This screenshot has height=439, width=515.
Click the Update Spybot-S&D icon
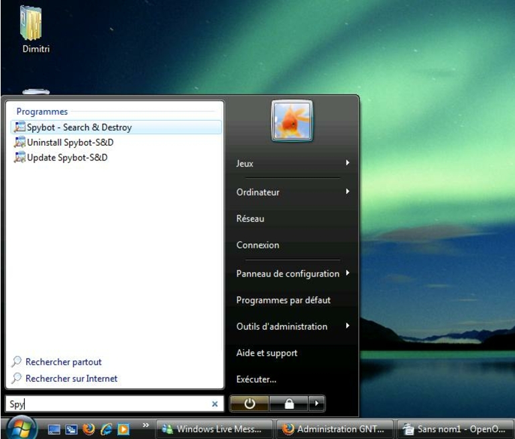click(19, 157)
